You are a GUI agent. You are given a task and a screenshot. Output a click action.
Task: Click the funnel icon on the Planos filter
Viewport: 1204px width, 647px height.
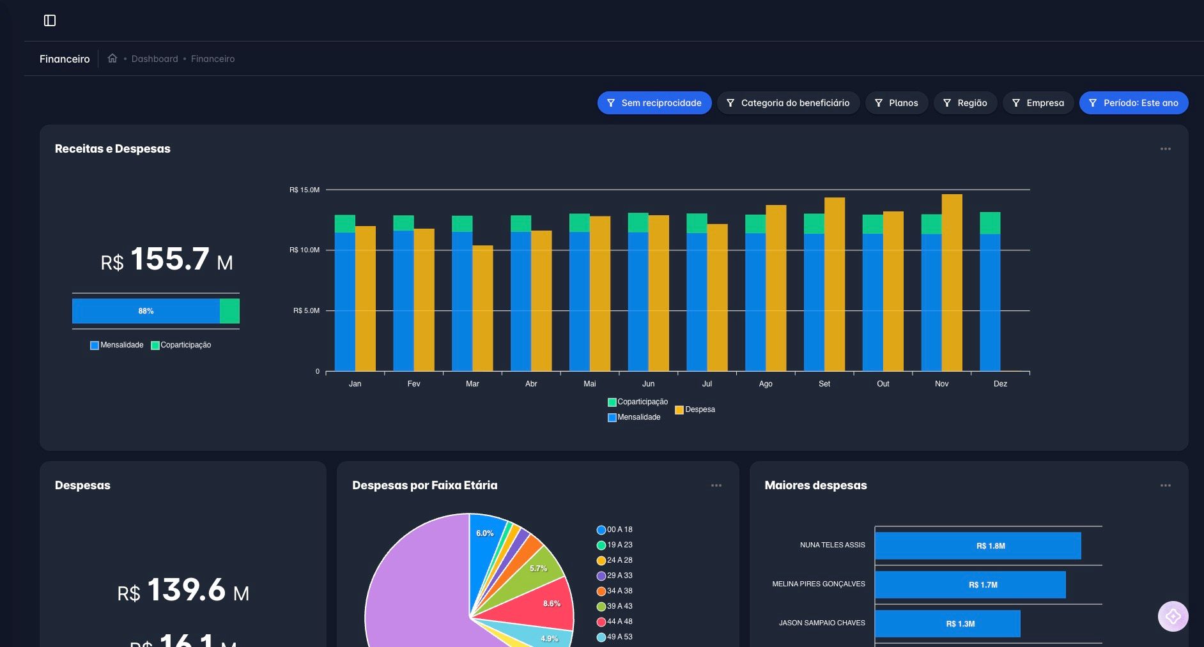[x=880, y=103]
